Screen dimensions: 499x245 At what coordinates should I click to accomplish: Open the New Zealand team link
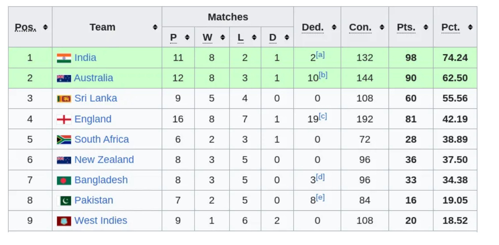pos(104,160)
